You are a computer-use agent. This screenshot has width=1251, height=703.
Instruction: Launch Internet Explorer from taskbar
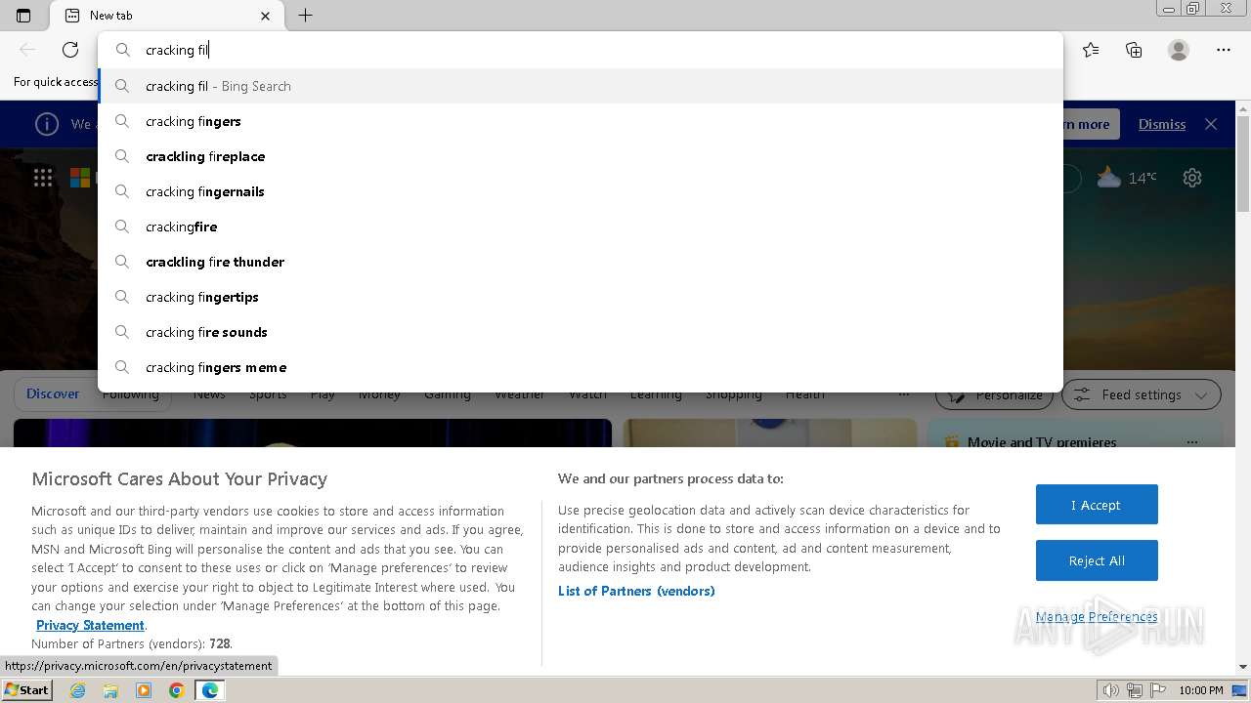click(x=78, y=690)
